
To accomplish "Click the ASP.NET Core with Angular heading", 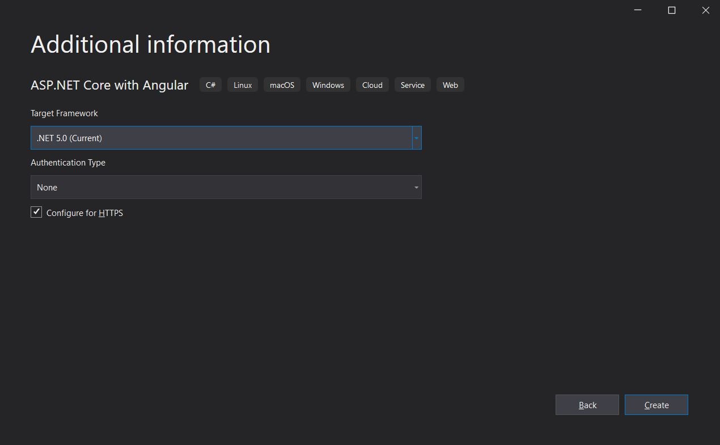I will click(109, 84).
